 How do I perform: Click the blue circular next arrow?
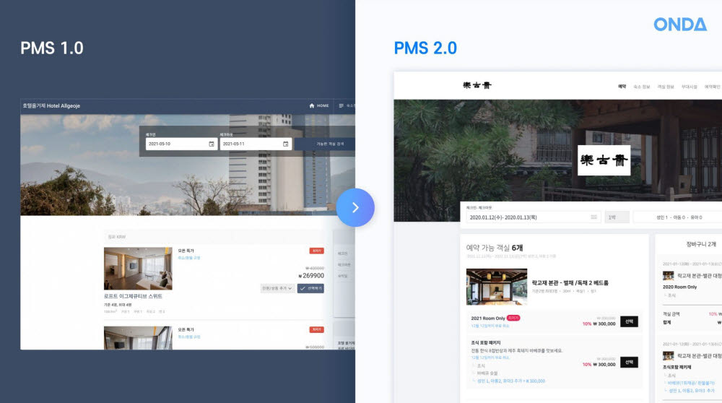pyautogui.click(x=355, y=208)
